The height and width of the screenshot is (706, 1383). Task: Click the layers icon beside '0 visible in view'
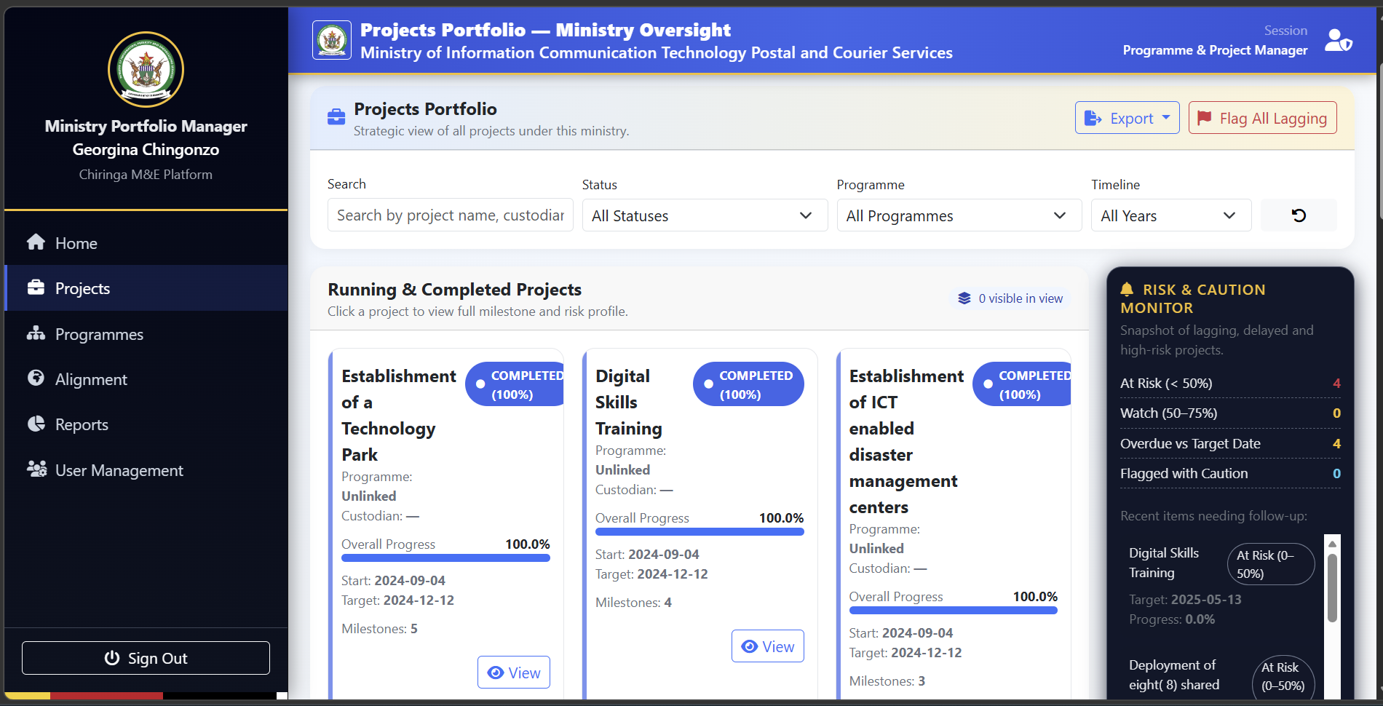(964, 298)
